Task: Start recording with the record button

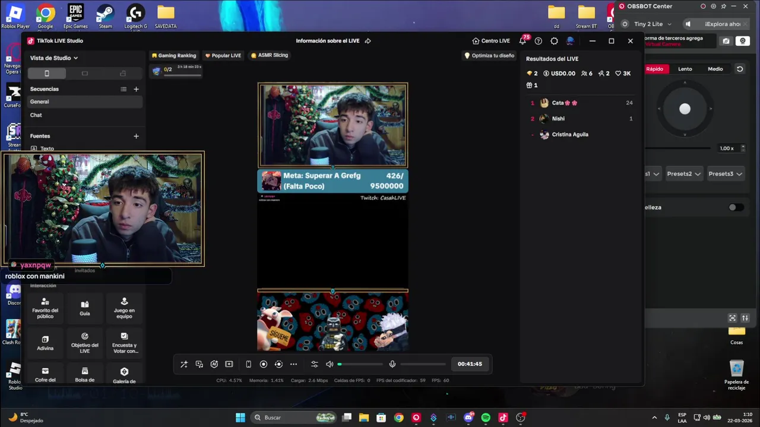Action: coord(264,364)
